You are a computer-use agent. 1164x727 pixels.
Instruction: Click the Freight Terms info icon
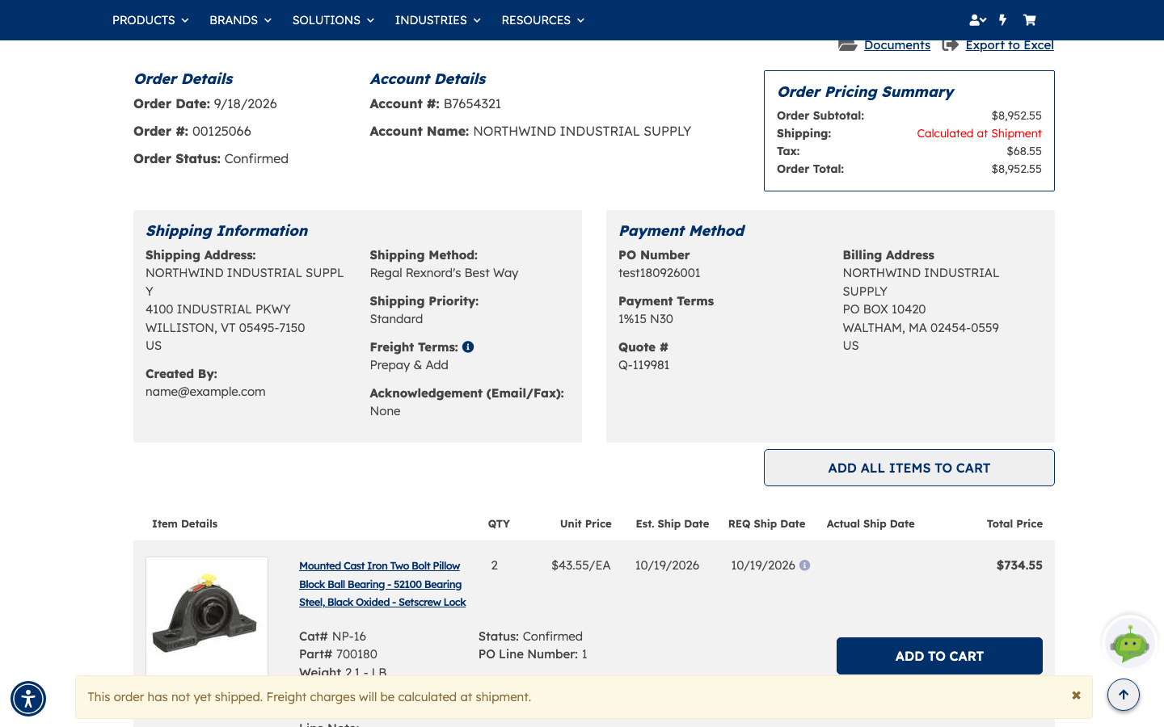(x=468, y=347)
